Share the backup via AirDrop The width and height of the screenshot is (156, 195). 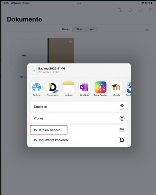(36, 87)
